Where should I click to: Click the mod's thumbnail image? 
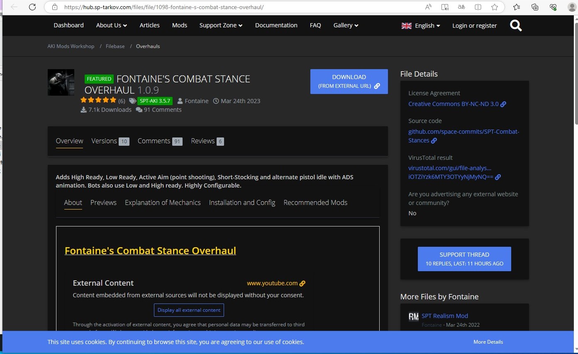(x=61, y=82)
